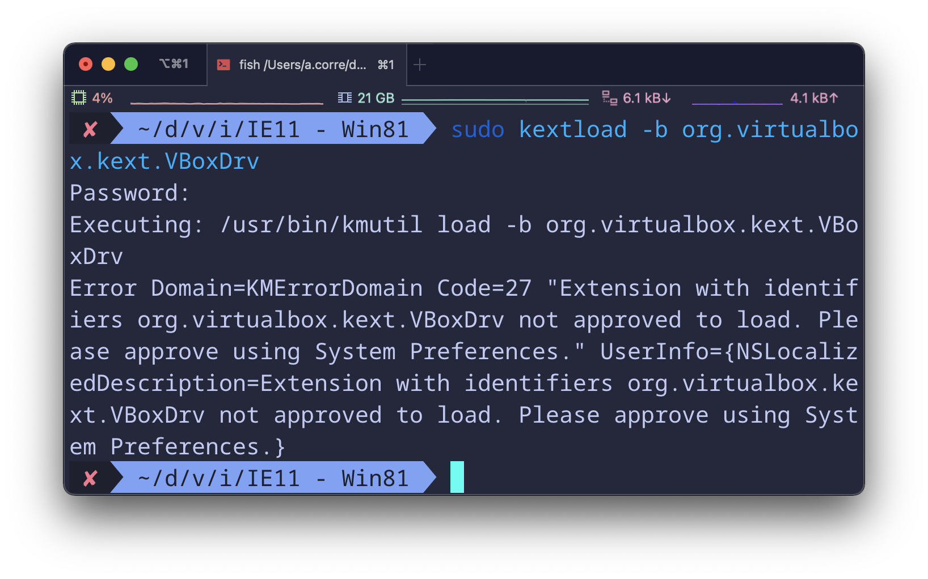Click the red X status icon on the top prompt
928x579 pixels.
90,130
